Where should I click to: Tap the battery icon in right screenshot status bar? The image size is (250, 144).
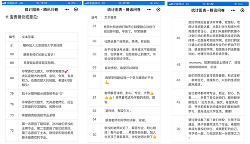click(245, 4)
